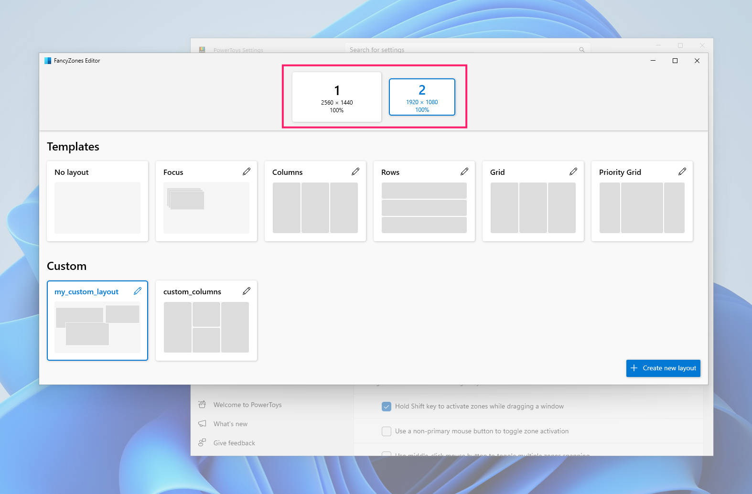Click the PowerToys Settings title text
The image size is (752, 494).
click(x=238, y=50)
